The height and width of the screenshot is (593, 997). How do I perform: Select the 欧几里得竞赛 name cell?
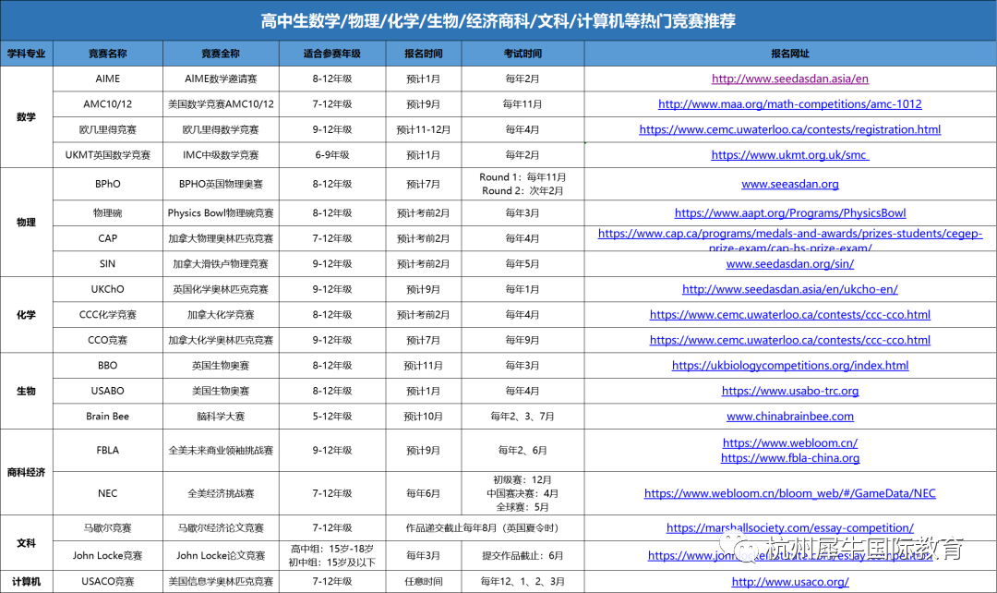point(107,130)
